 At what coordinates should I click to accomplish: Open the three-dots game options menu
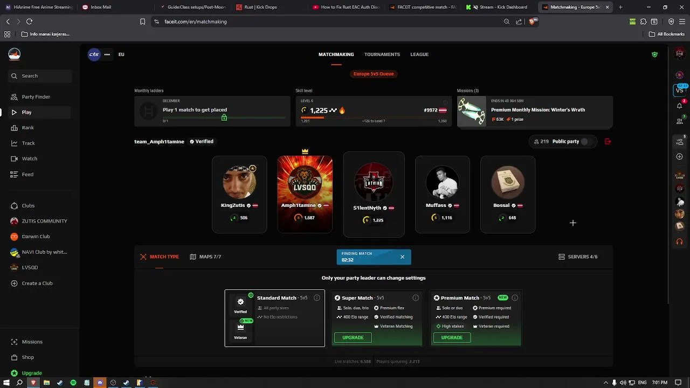click(107, 54)
